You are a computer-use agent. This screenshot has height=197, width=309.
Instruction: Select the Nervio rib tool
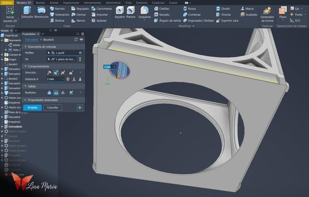pyautogui.click(x=78, y=21)
